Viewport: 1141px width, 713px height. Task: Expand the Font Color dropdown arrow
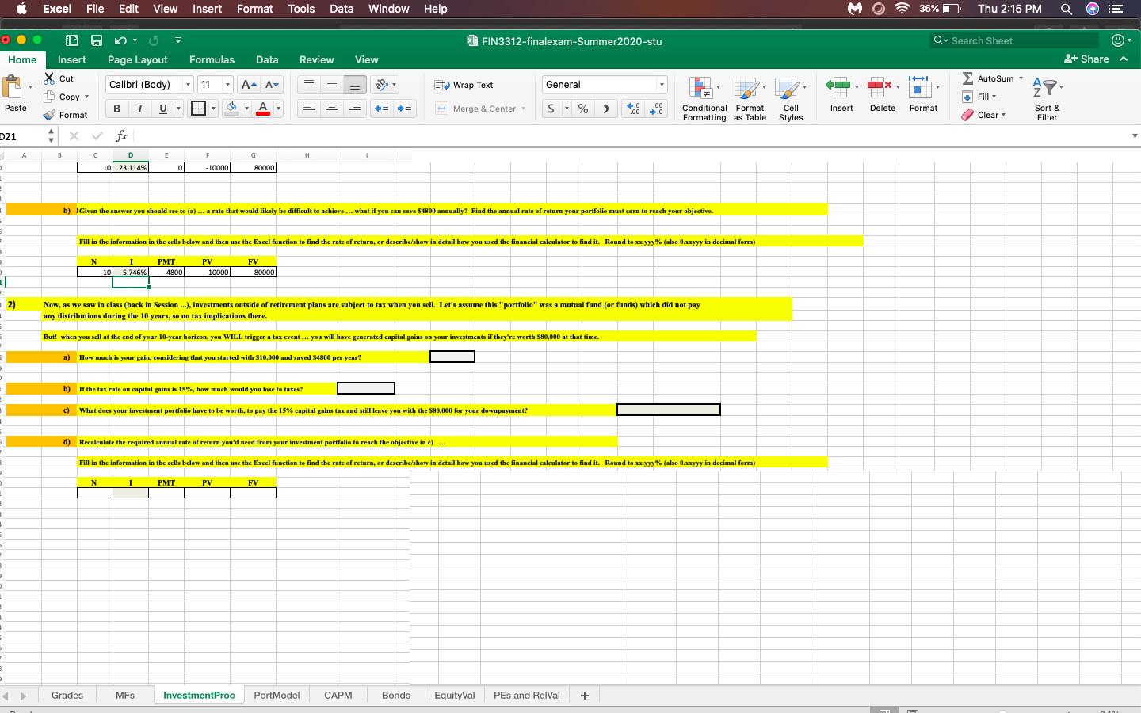(x=278, y=109)
